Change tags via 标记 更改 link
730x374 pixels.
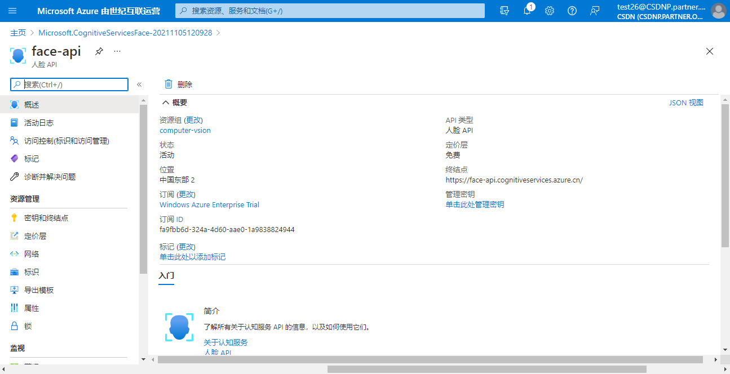[186, 247]
